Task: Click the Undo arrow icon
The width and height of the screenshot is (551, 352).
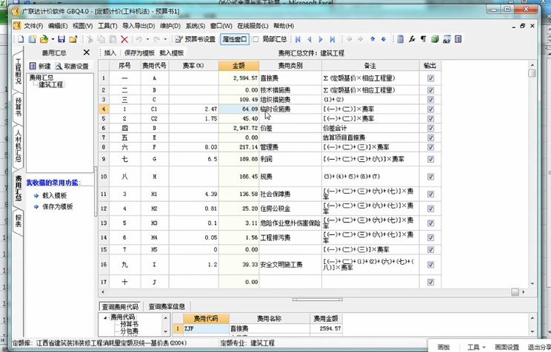Action: coord(138,39)
